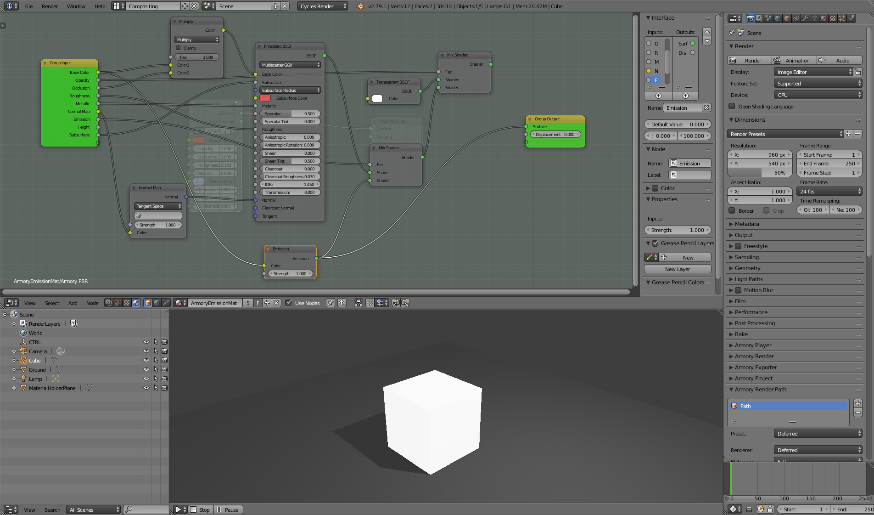This screenshot has height=515, width=874.
Task: Toggle visibility of the Lamp object
Action: 146,379
